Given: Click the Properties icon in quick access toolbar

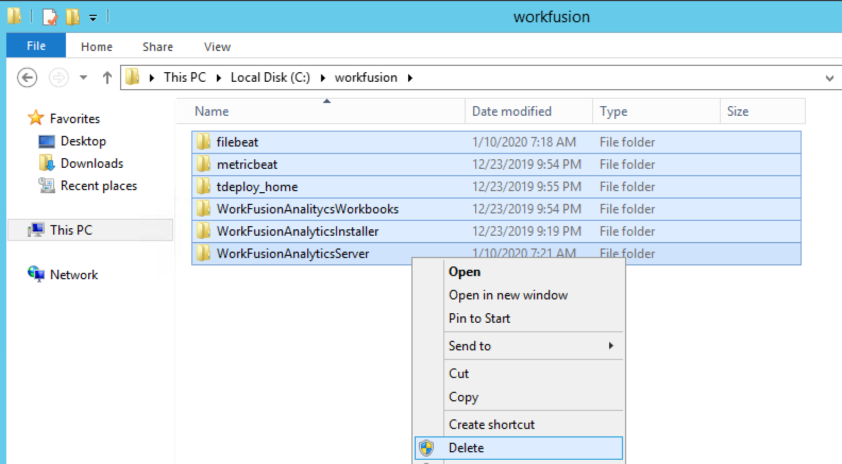Looking at the screenshot, I should click(49, 17).
